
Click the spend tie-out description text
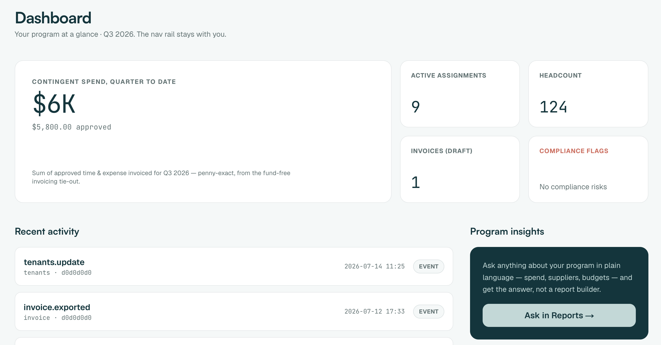click(x=161, y=177)
